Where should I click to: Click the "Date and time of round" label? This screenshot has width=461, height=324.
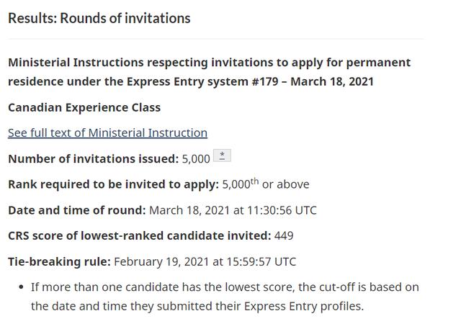76,210
